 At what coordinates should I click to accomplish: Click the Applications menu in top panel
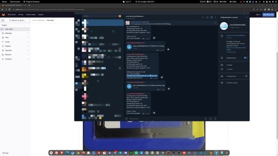click(x=15, y=2)
